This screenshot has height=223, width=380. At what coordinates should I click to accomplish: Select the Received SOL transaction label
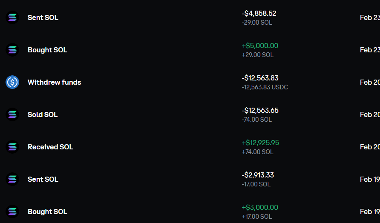(50, 147)
